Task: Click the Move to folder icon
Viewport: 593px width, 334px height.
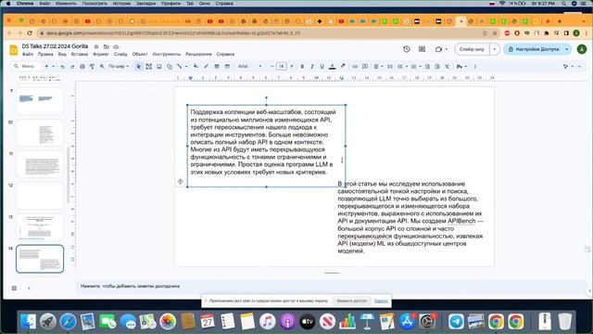Action: (107, 46)
